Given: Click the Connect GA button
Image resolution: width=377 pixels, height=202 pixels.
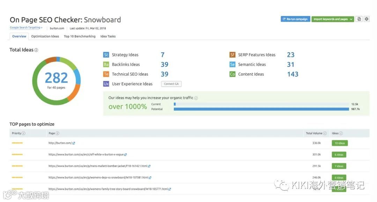Looking at the screenshot, I should [x=171, y=84].
